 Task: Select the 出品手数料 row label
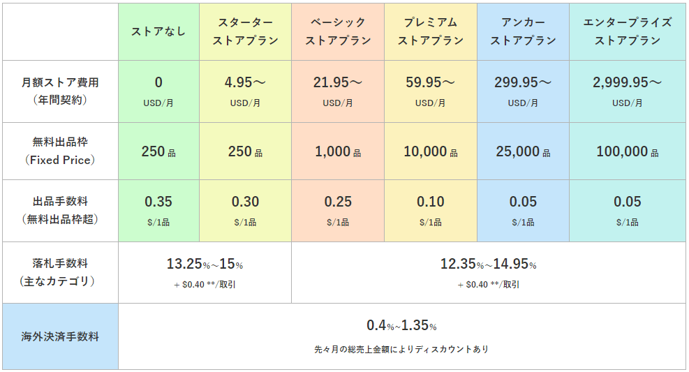[x=60, y=210]
